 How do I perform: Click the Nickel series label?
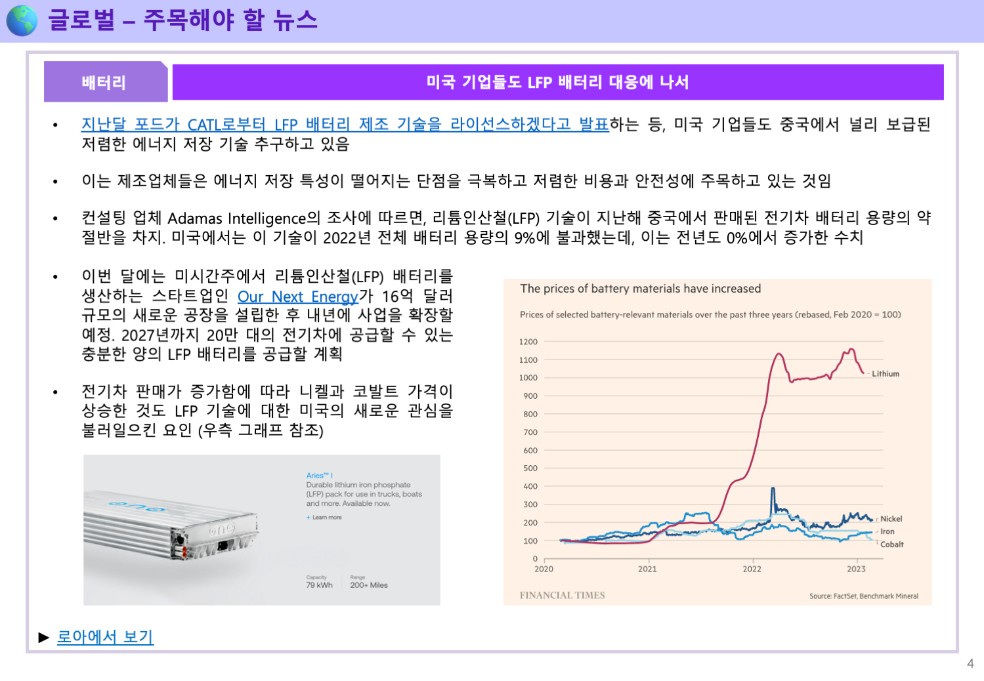coord(891,519)
